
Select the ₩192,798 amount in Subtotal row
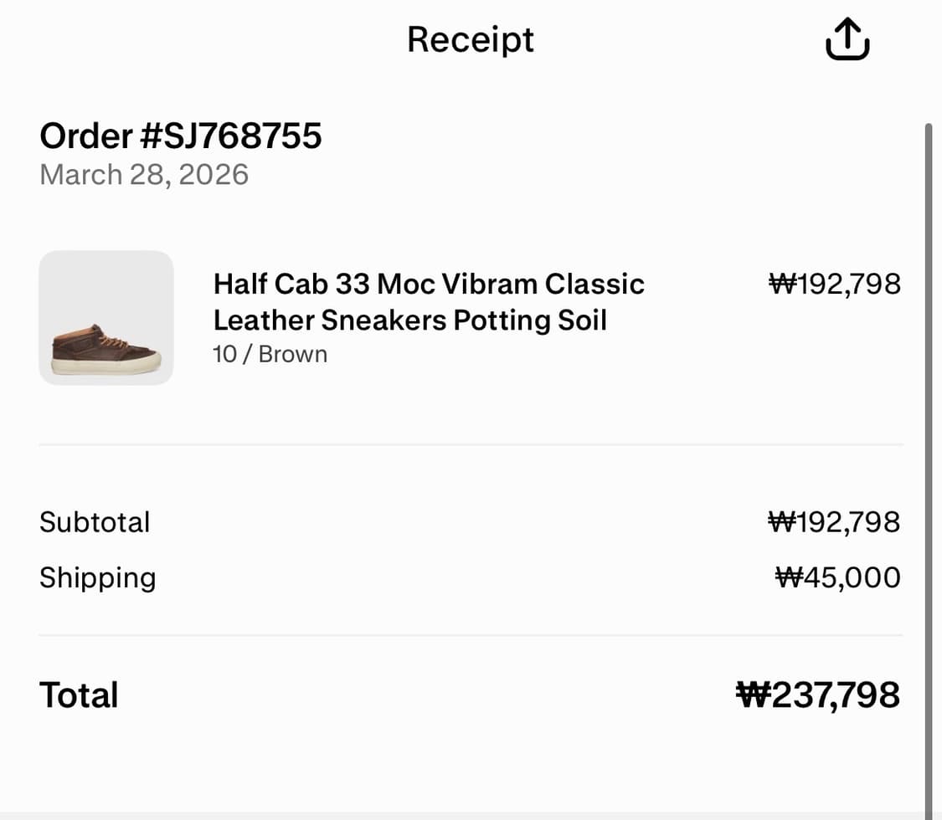coord(834,522)
